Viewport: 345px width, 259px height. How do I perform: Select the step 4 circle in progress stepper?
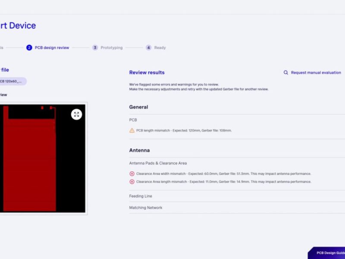click(x=148, y=47)
